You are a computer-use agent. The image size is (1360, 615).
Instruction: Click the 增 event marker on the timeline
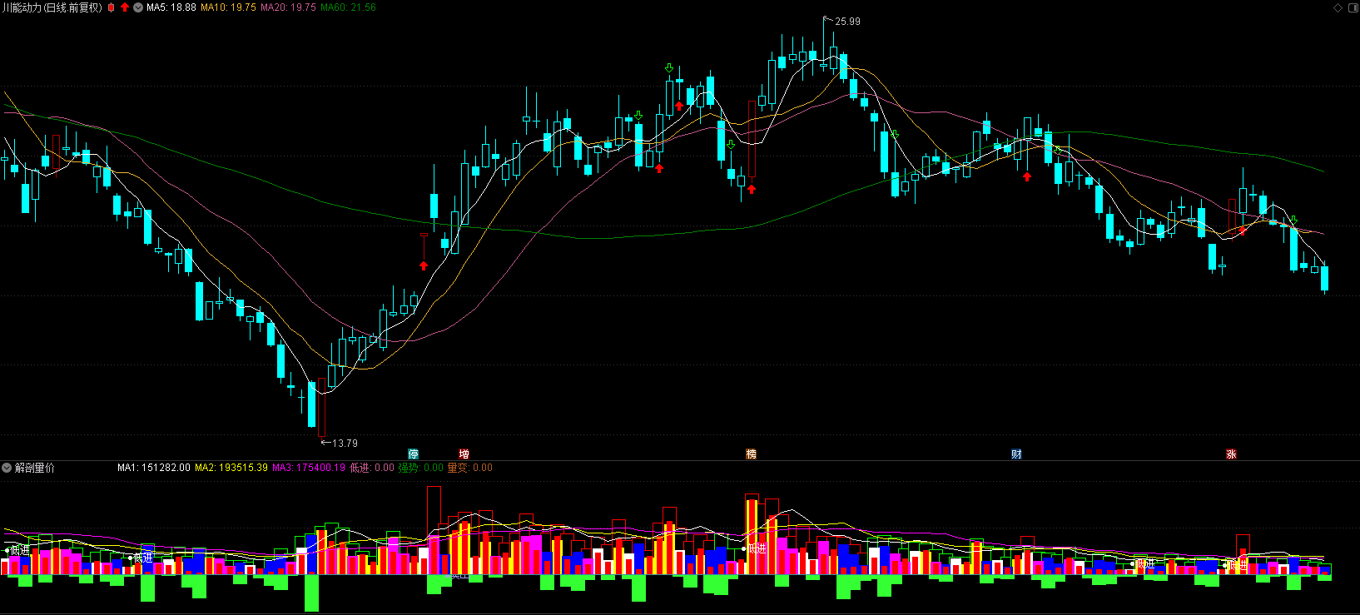tap(464, 454)
